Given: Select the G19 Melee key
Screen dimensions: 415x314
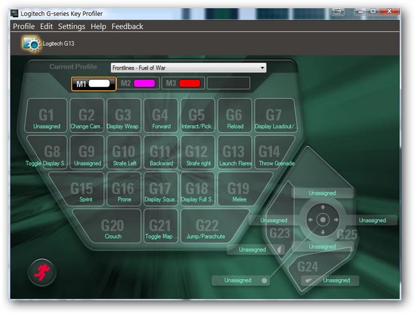Looking at the screenshot, I should point(242,189).
